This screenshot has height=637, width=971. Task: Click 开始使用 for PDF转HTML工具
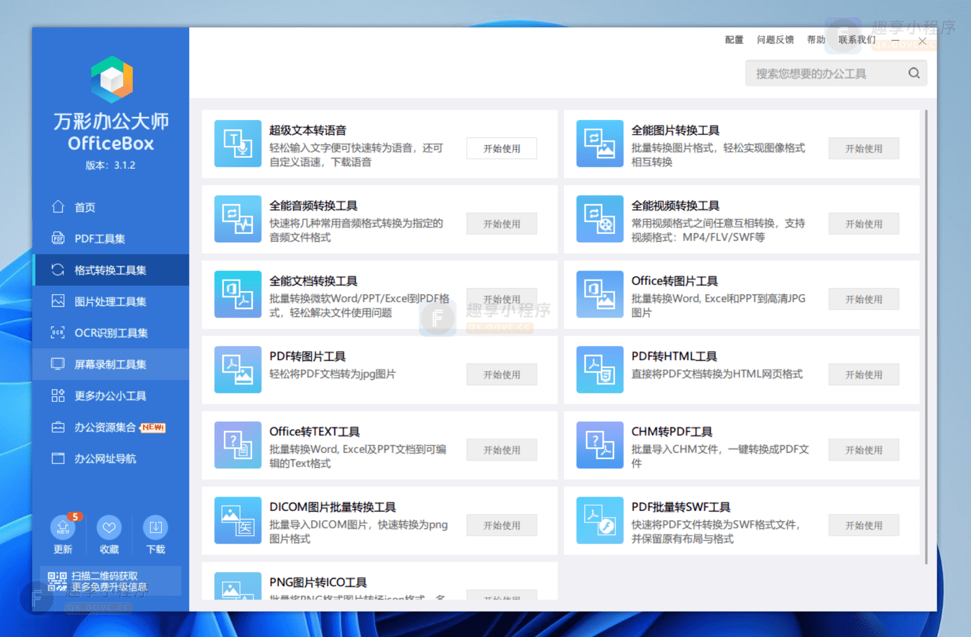864,374
